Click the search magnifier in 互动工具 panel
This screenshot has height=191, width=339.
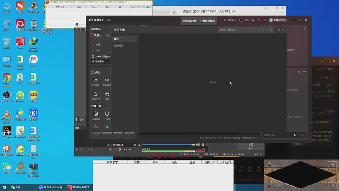click(x=271, y=30)
